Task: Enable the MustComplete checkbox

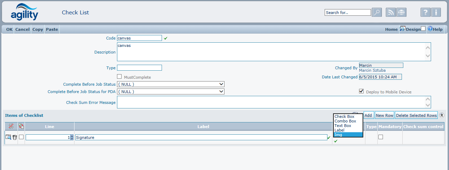Action: [x=119, y=77]
